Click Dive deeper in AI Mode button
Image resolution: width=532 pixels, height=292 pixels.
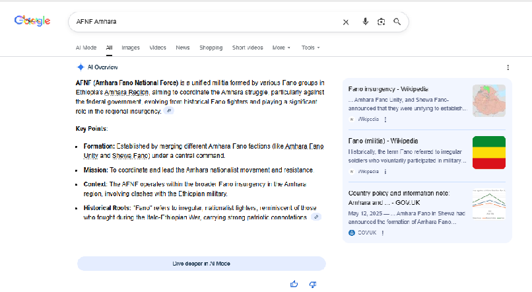coord(201,264)
